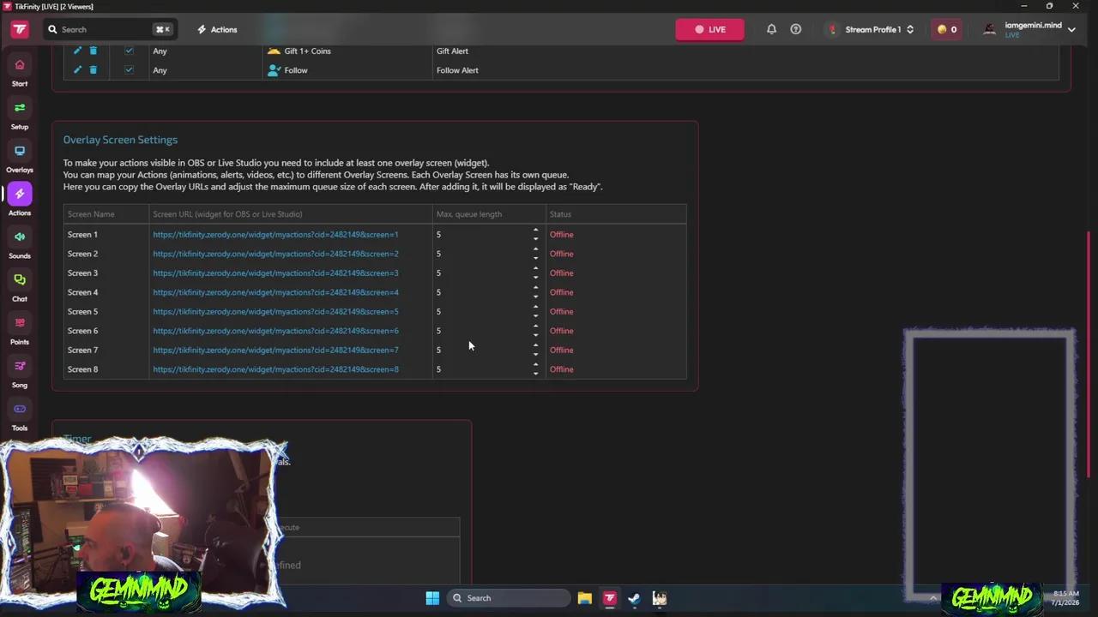Open the notifications bell
This screenshot has width=1098, height=617.
[771, 29]
